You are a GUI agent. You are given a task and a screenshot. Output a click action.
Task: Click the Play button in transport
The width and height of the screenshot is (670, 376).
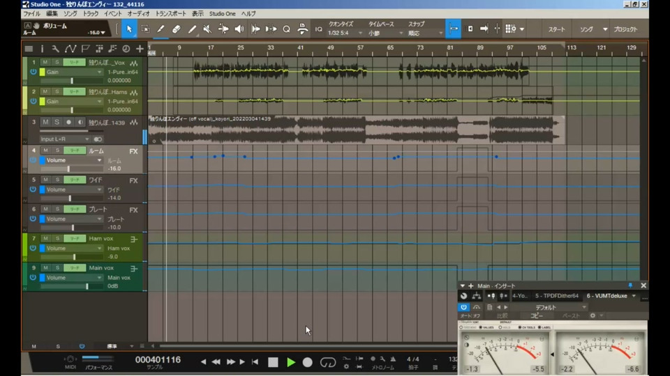coord(291,362)
